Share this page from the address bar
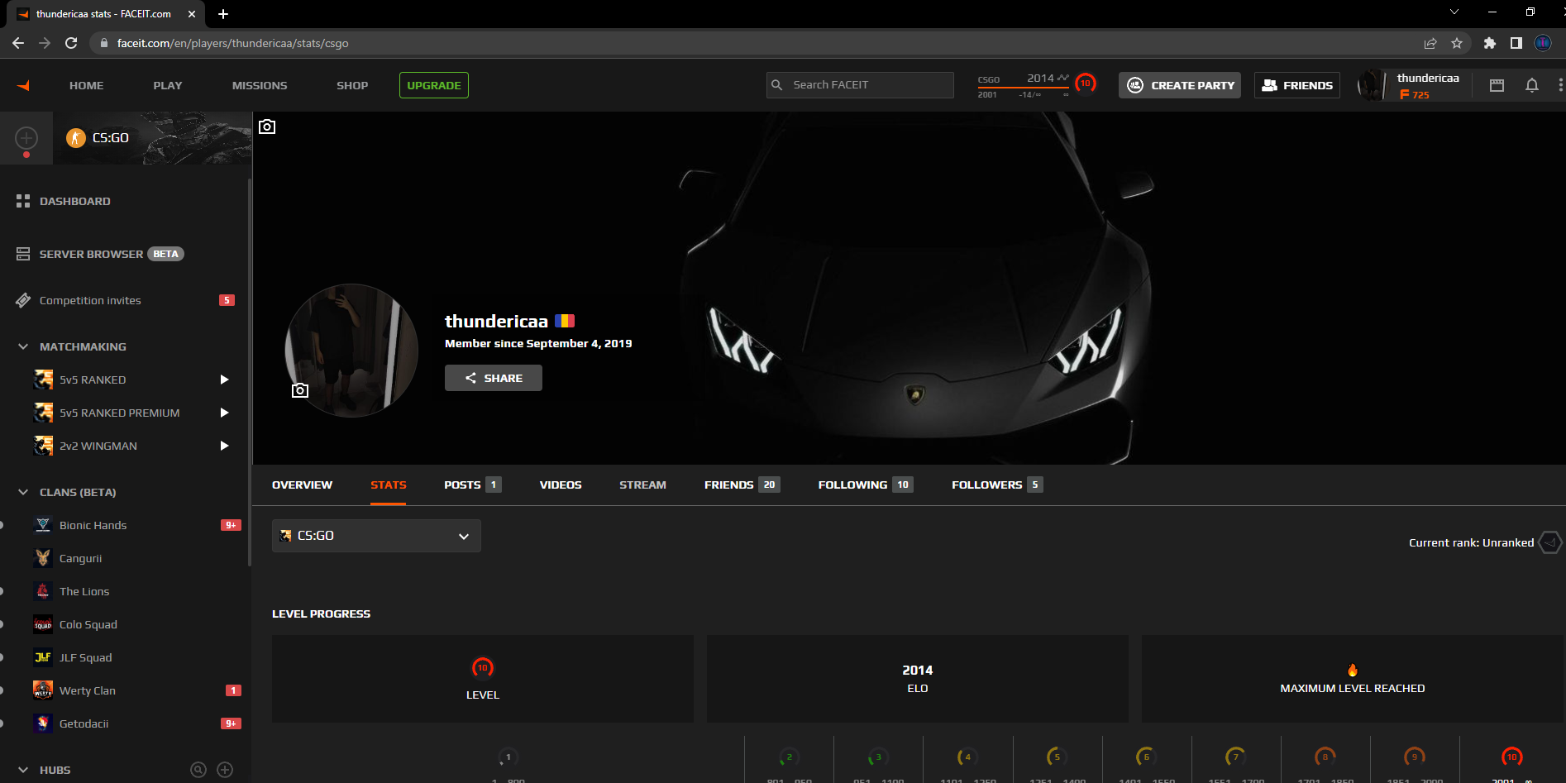 (1430, 43)
